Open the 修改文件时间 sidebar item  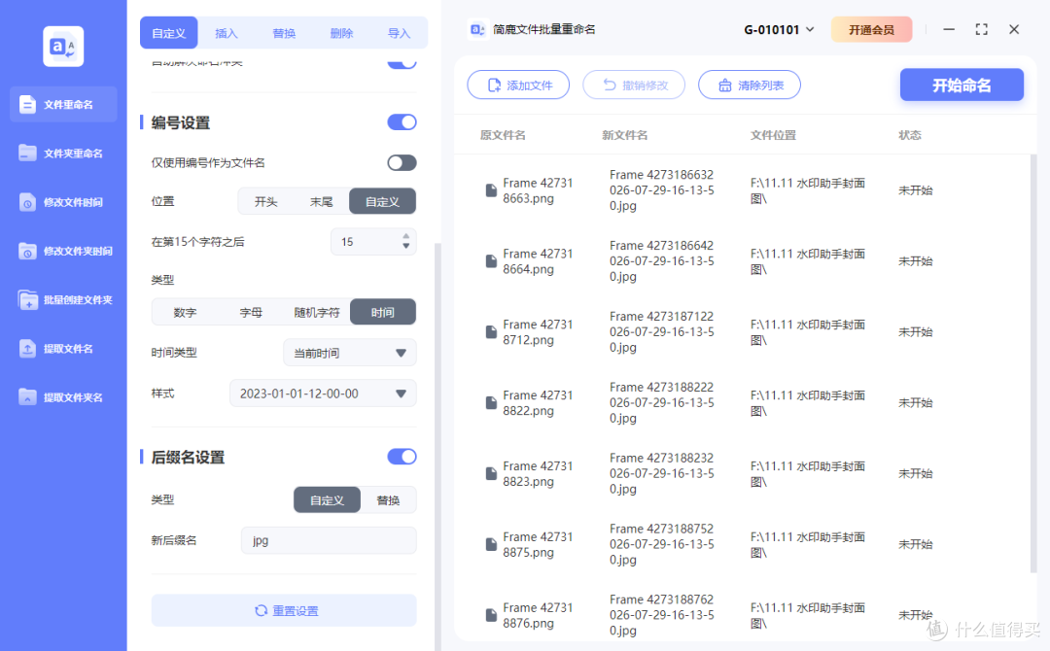click(x=63, y=202)
